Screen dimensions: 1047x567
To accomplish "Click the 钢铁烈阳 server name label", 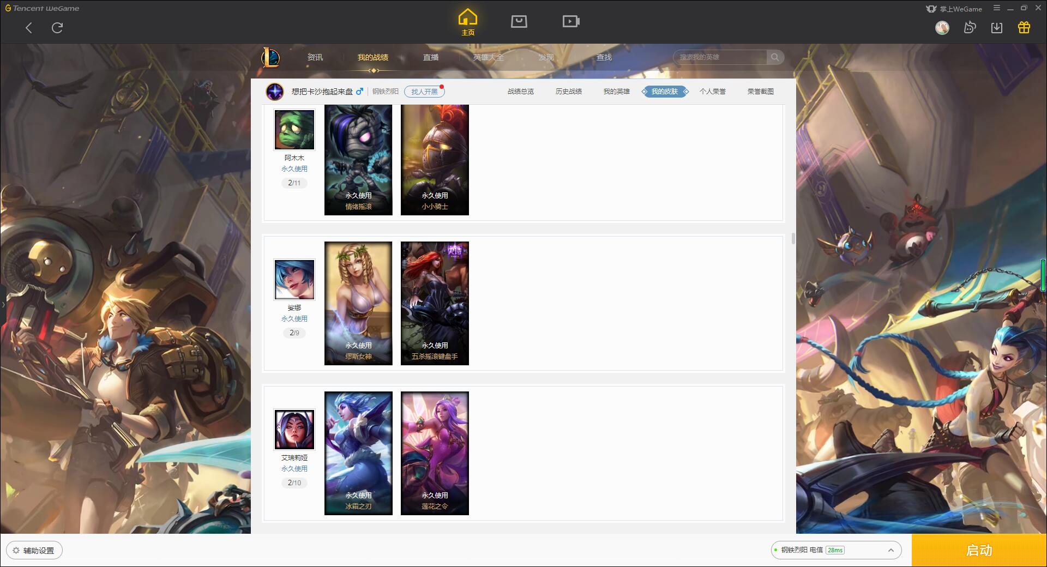I will pyautogui.click(x=386, y=92).
